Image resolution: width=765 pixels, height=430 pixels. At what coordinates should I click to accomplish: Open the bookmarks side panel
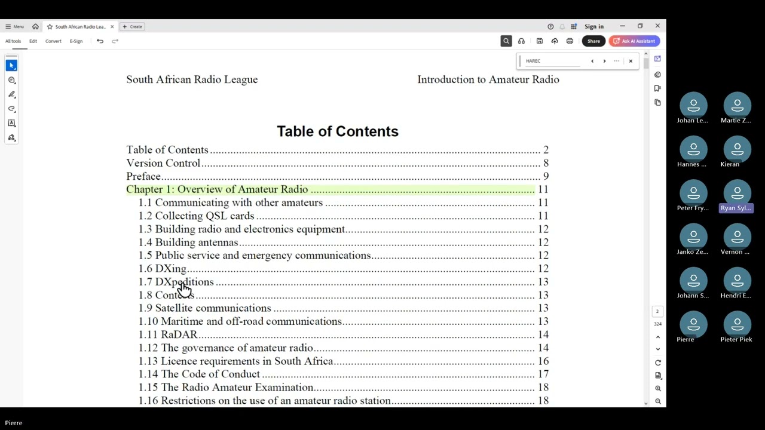click(657, 88)
